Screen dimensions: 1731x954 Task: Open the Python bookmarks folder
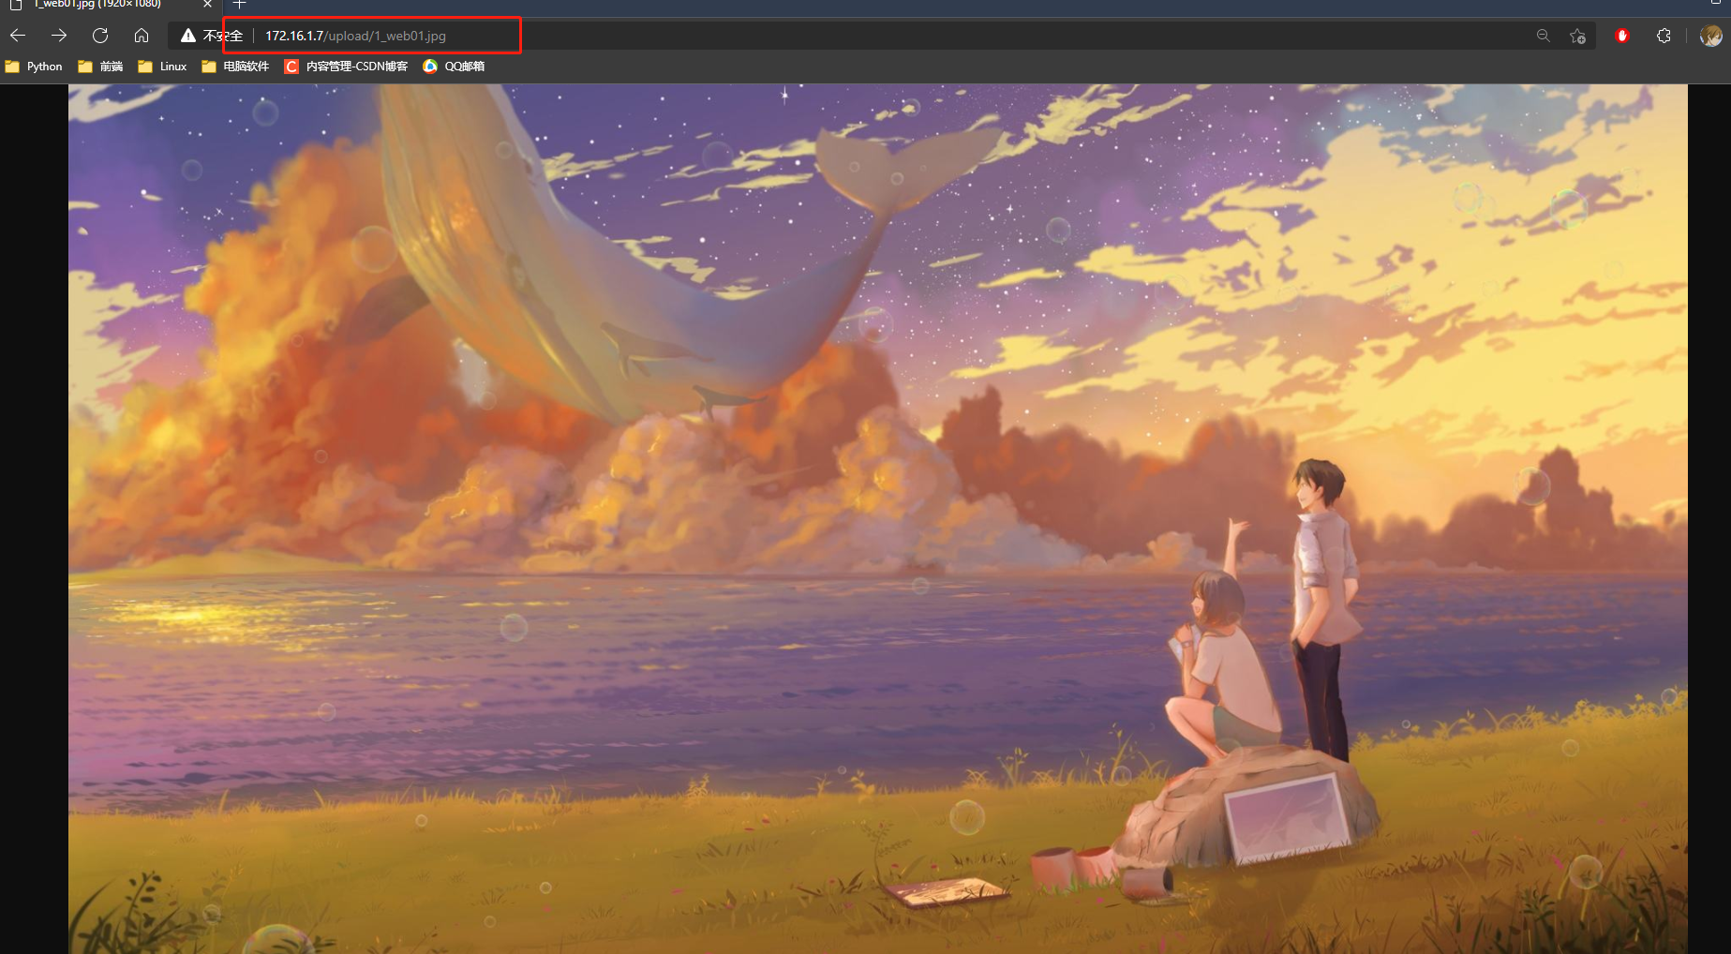(x=34, y=67)
